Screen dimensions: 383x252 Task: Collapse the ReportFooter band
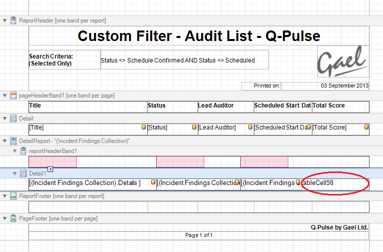tap(5, 196)
